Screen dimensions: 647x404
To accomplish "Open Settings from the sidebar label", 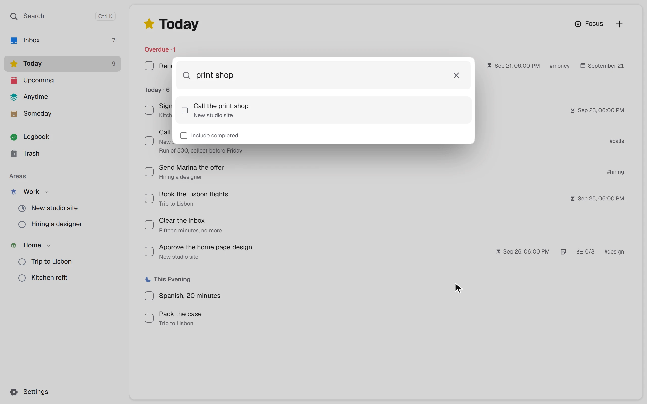I will (x=36, y=392).
